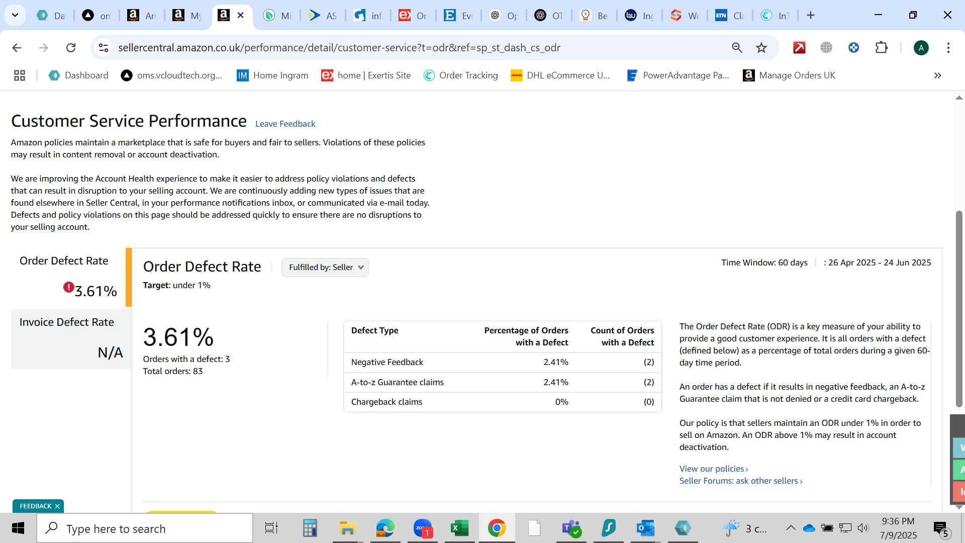Viewport: 965px width, 543px height.
Task: Switch to the 'Evi' browser tab
Action: click(458, 16)
